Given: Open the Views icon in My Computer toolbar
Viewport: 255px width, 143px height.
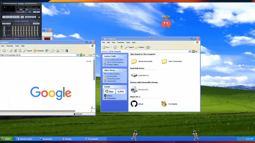Looking at the screenshot, I should (x=148, y=47).
